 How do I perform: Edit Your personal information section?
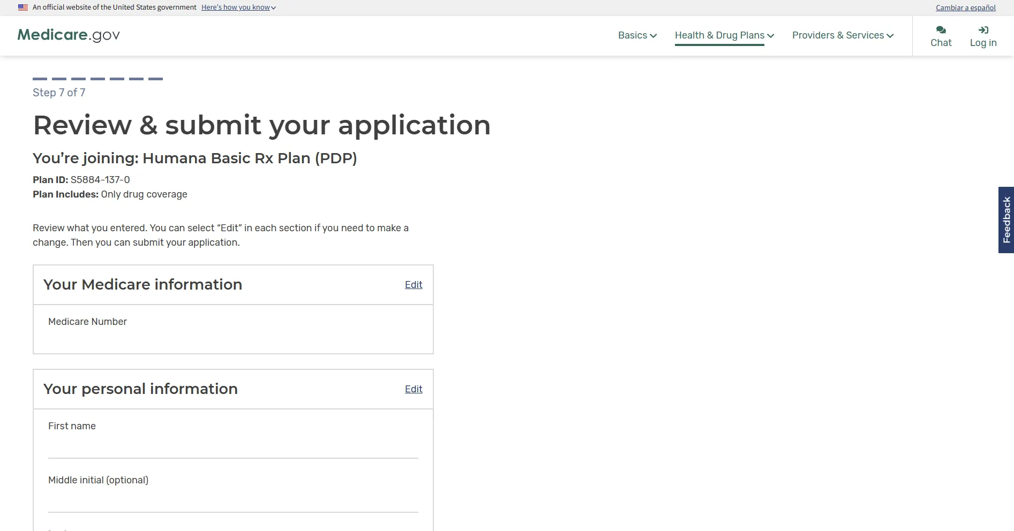[414, 389]
